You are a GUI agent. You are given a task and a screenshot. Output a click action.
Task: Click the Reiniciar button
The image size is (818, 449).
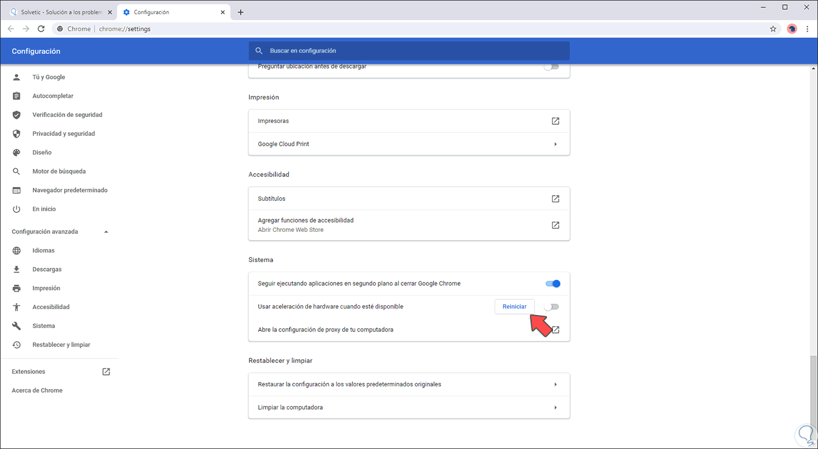pyautogui.click(x=514, y=307)
